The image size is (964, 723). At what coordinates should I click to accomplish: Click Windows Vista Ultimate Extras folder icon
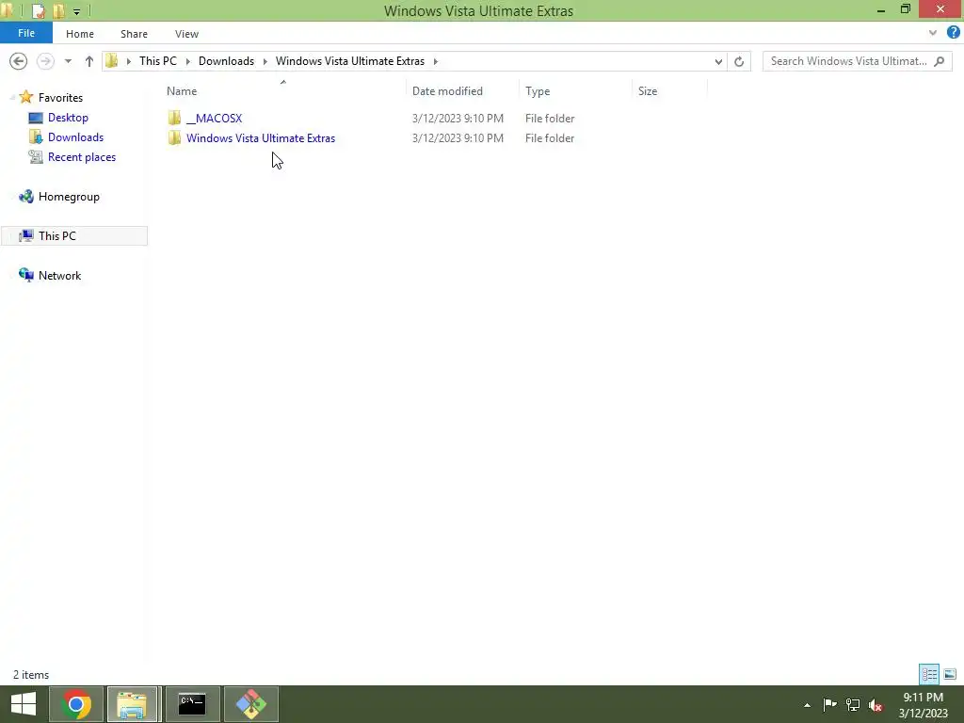(x=174, y=138)
